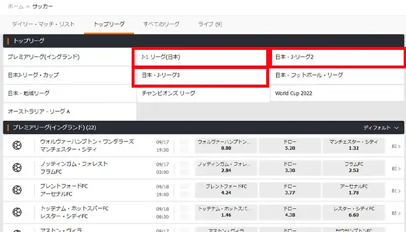This screenshot has width=406, height=232.
Task: Open ウォルヴァーハンプトン・ワンダラーズ match details
Action: (x=87, y=146)
